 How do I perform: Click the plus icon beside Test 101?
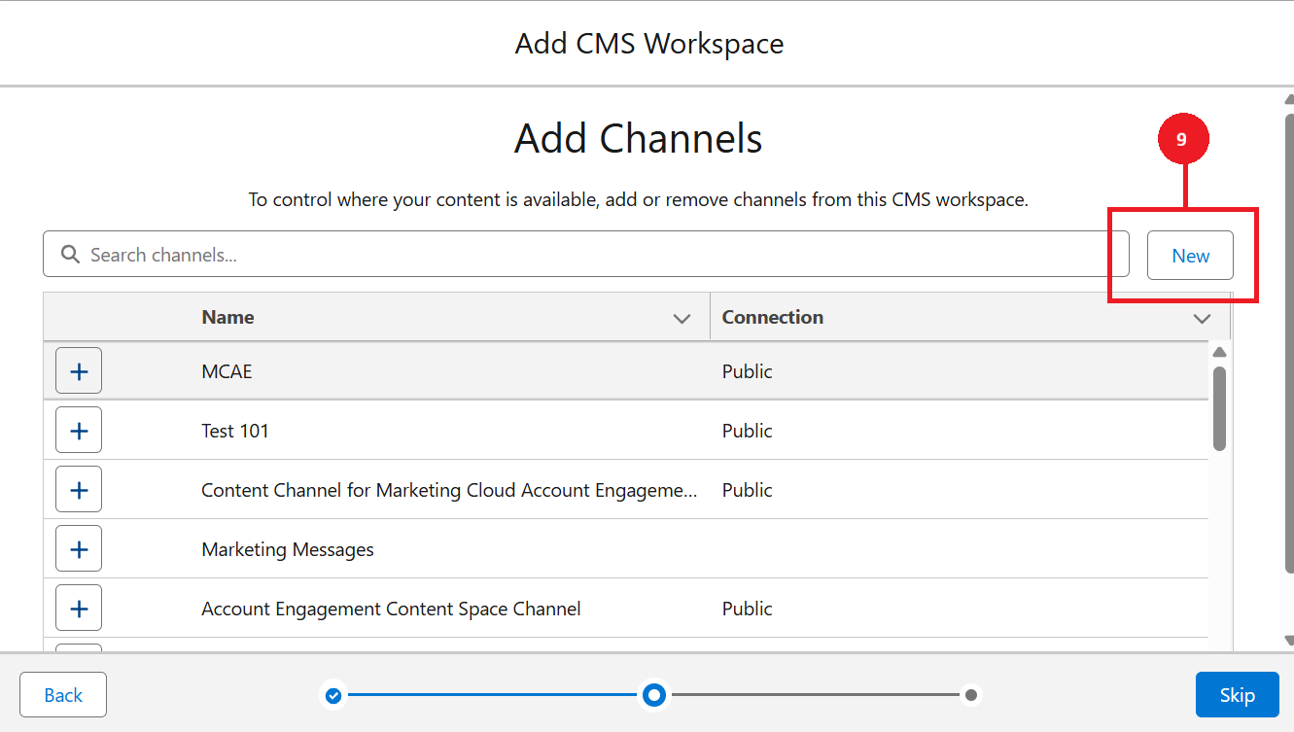point(79,431)
